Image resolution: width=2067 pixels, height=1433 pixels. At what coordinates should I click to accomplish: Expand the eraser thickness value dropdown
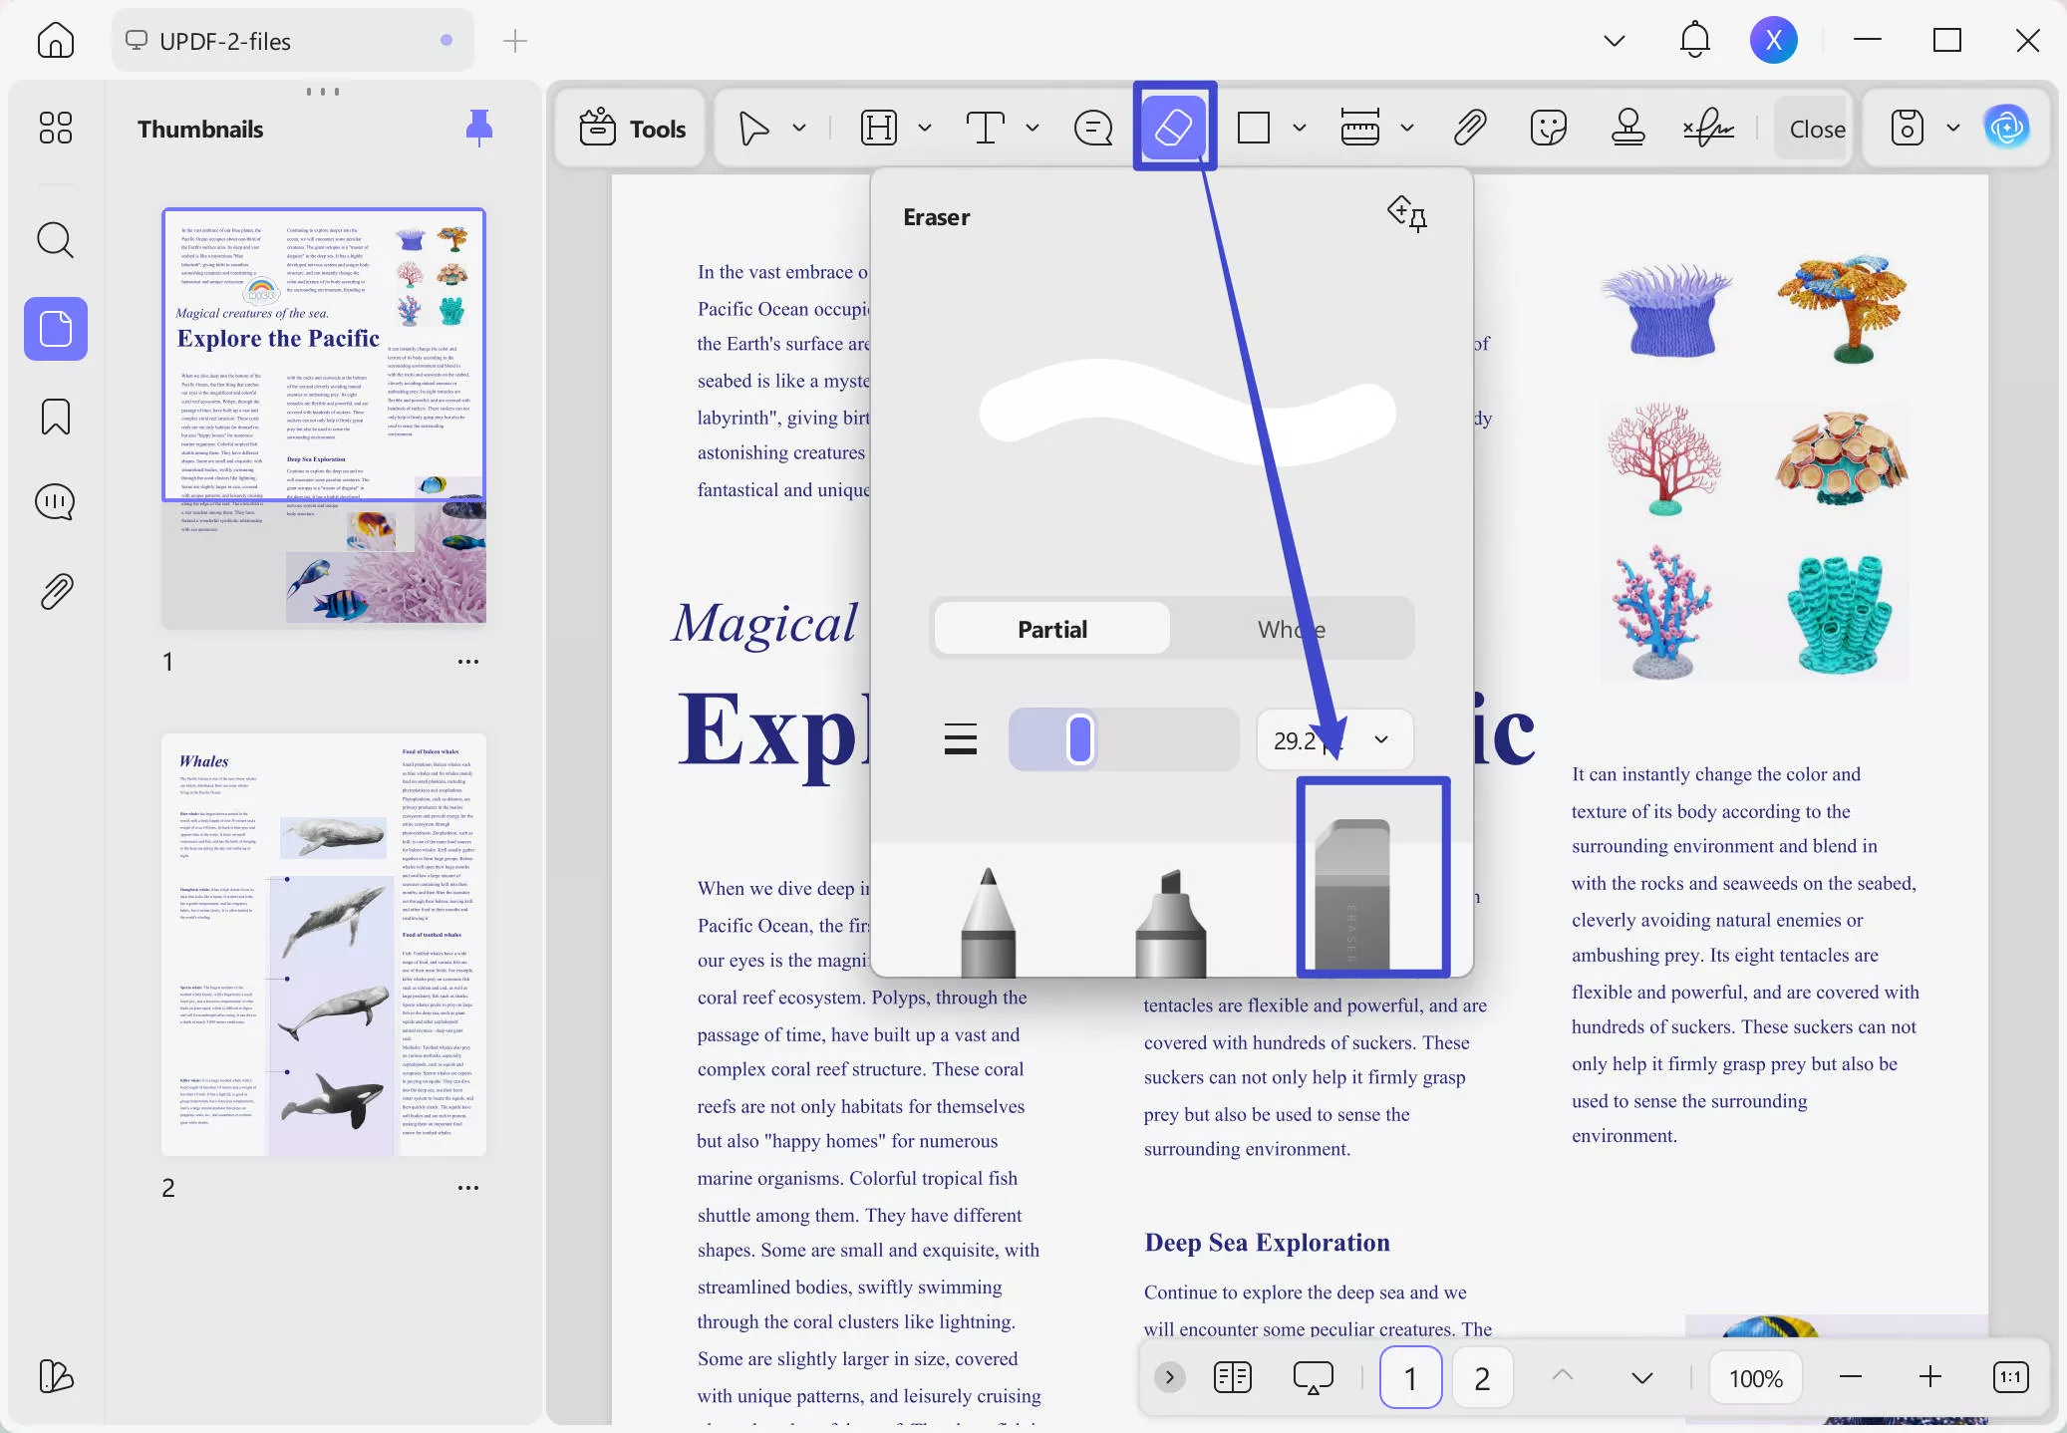pyautogui.click(x=1380, y=739)
